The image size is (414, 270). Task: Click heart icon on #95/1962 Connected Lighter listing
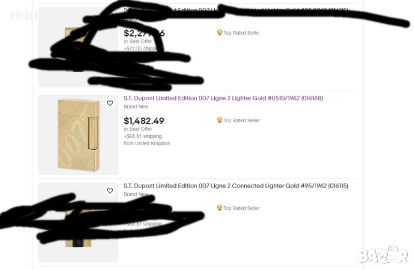pyautogui.click(x=110, y=191)
